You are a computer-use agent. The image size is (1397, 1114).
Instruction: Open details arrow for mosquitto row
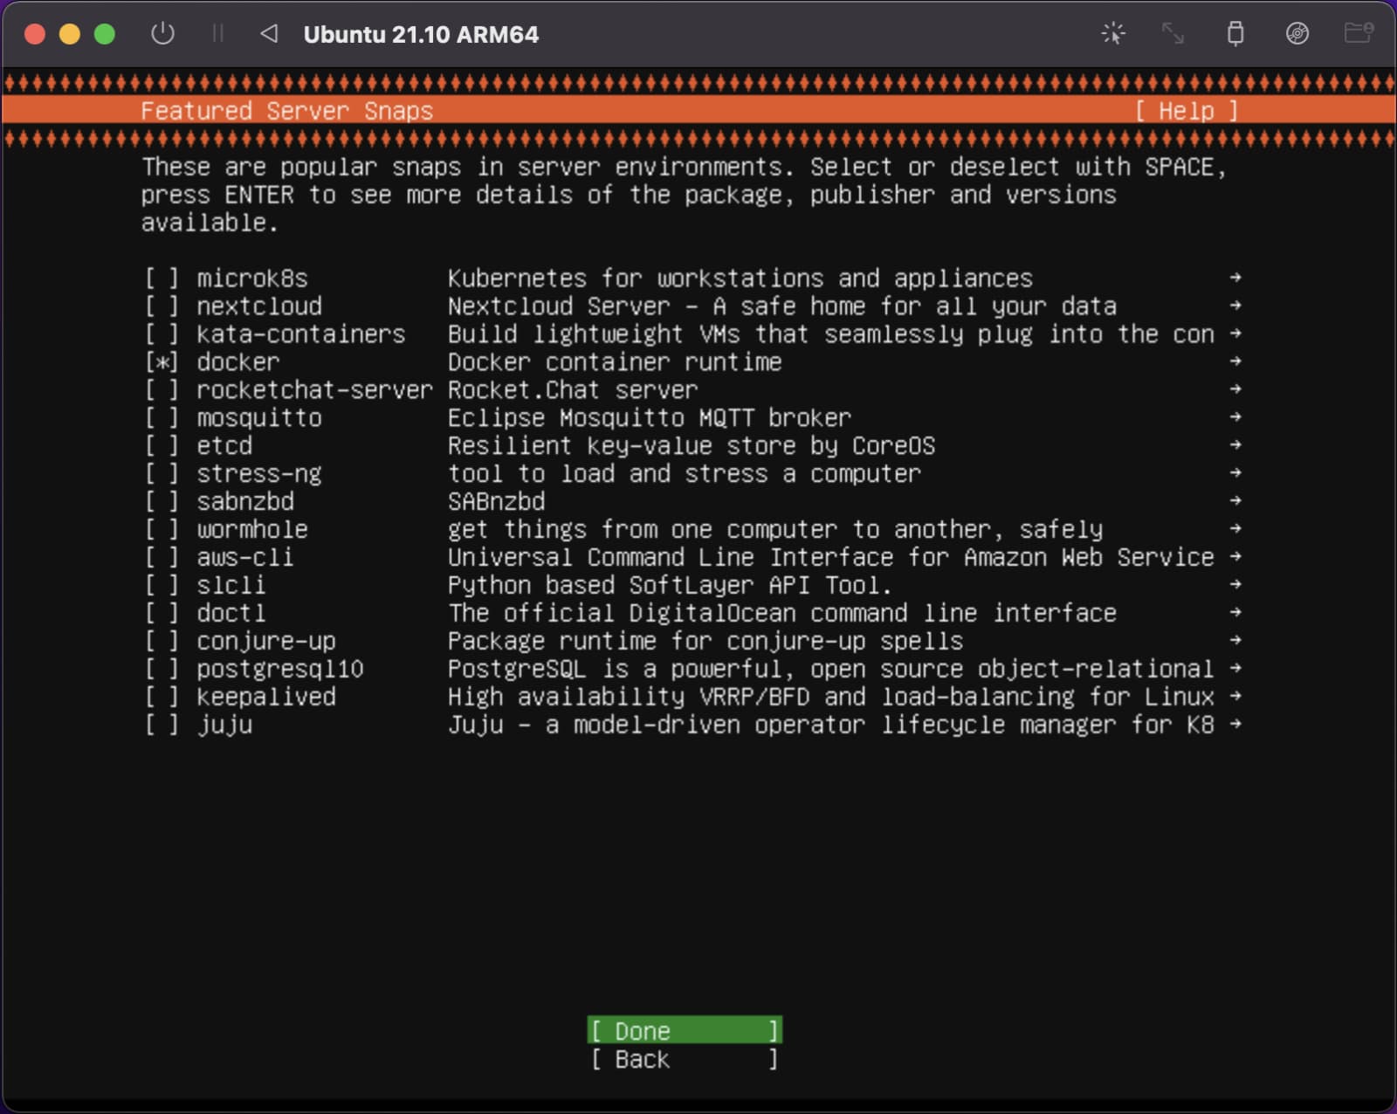pyautogui.click(x=1235, y=417)
